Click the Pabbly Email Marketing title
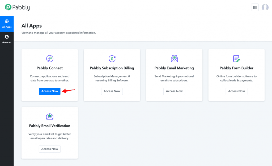The height and width of the screenshot is (166, 272). (x=174, y=68)
